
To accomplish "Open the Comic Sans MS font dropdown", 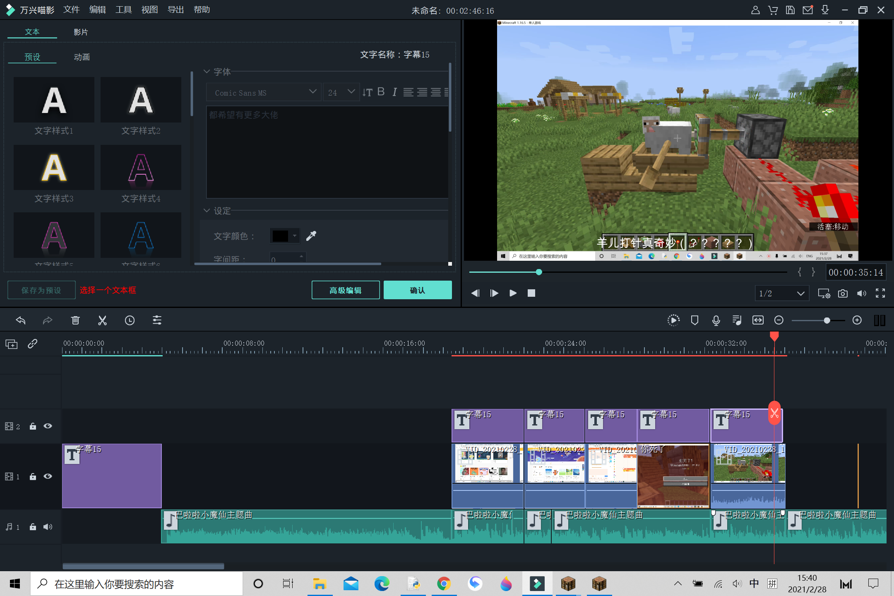I will (x=264, y=92).
